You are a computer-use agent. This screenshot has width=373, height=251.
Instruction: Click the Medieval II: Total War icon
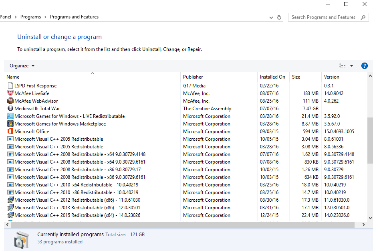click(10, 109)
